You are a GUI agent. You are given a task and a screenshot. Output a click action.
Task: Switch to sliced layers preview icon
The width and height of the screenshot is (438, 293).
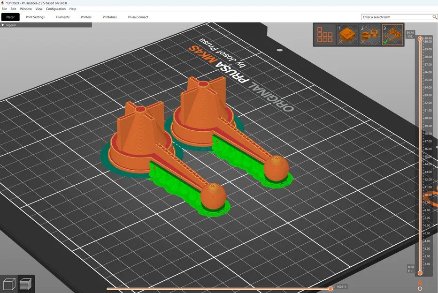[x=26, y=285]
